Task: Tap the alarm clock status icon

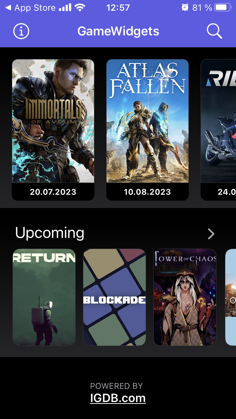Action: click(185, 7)
